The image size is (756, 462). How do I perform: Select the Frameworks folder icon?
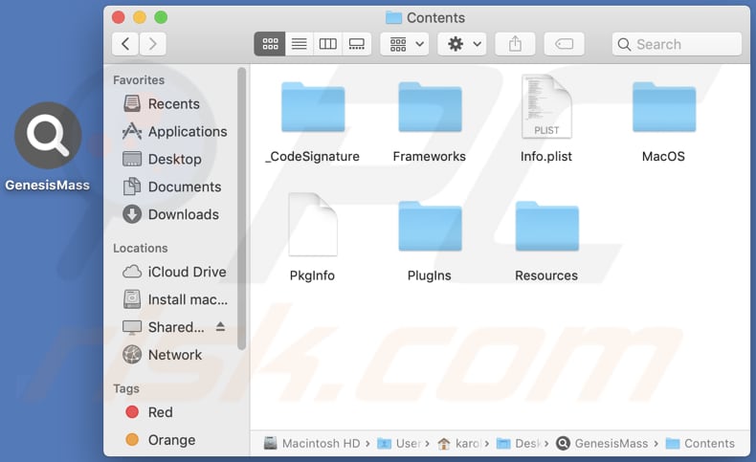point(430,106)
